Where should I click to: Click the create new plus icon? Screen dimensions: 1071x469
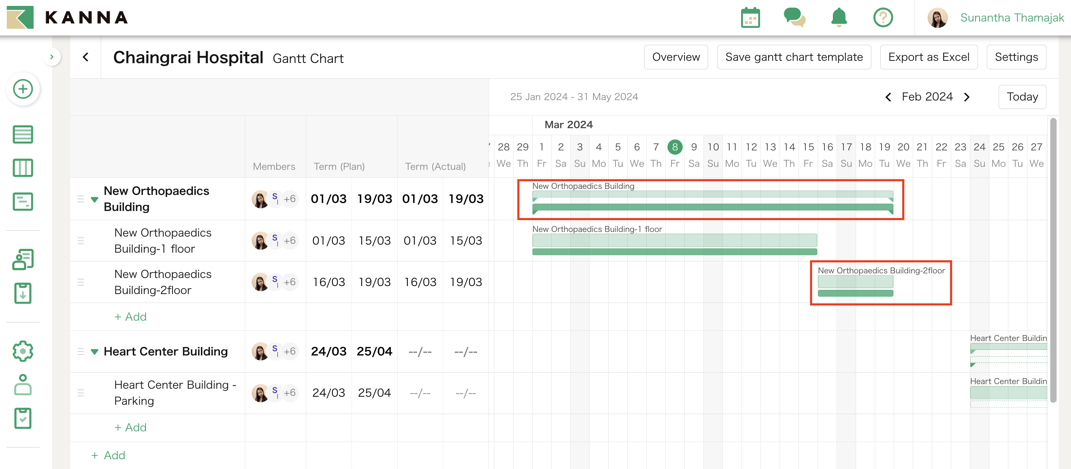[23, 89]
